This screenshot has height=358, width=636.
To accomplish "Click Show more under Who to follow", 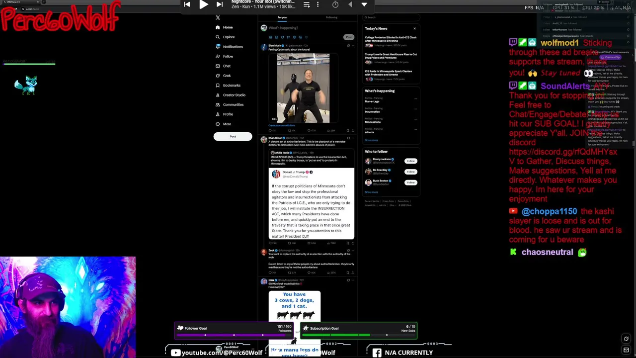I will click(371, 192).
